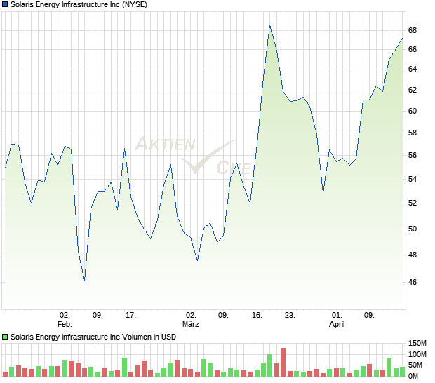Click the blue legend square for Solaris Energy
Image resolution: width=435 pixels, height=383 pixels.
(x=5, y=4)
